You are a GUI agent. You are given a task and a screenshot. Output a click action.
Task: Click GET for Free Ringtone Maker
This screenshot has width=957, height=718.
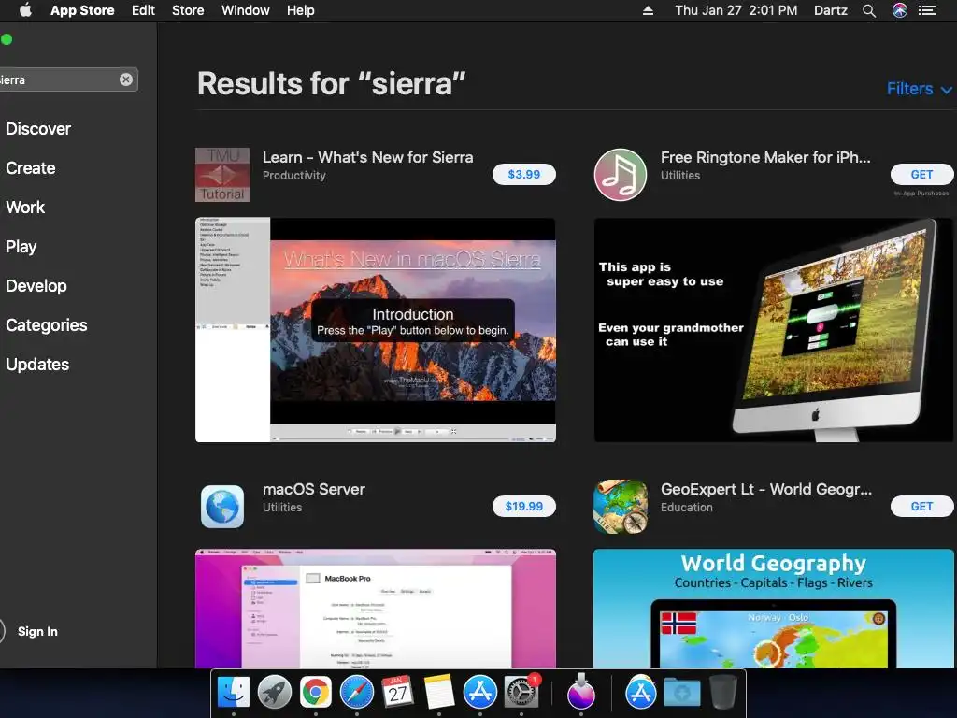click(921, 175)
